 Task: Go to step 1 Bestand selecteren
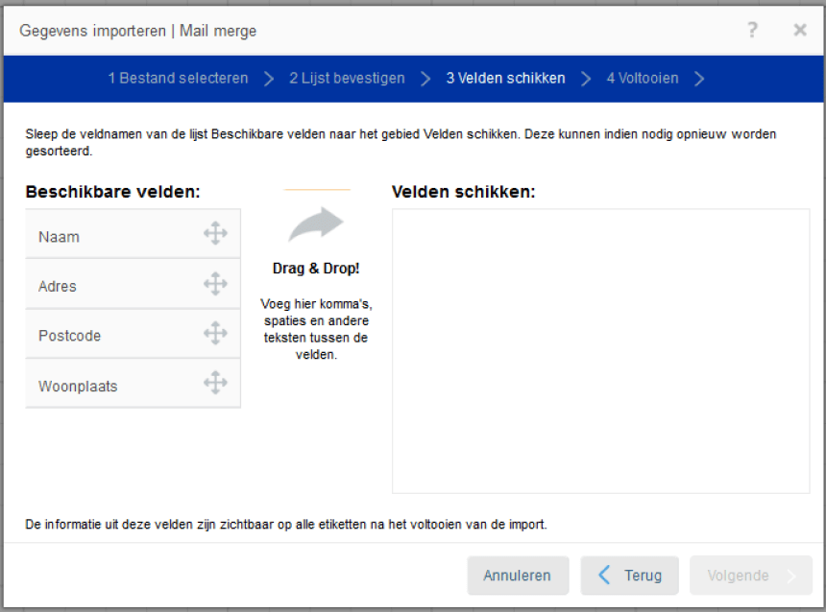click(178, 79)
